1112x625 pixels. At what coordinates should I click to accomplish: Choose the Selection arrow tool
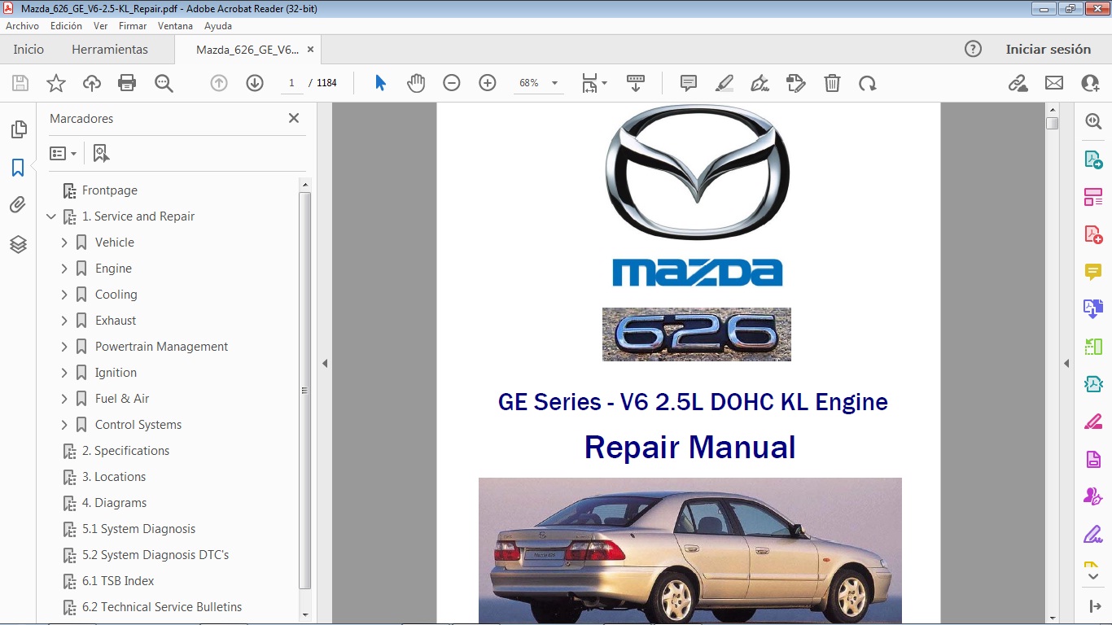point(380,83)
